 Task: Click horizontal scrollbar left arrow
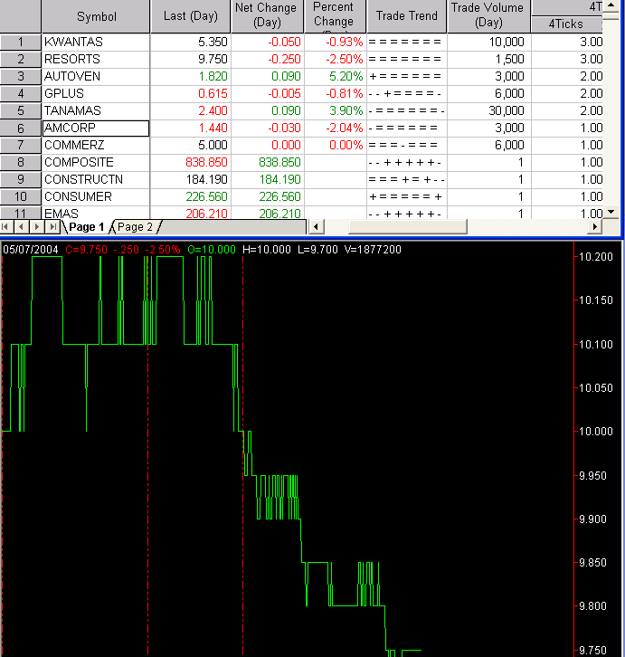click(x=316, y=226)
